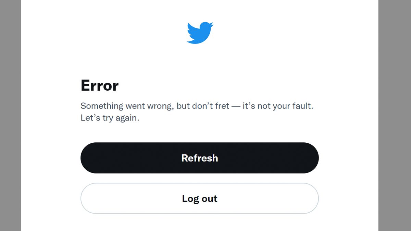Select the error description message
The height and width of the screenshot is (231, 411).
pyautogui.click(x=196, y=106)
